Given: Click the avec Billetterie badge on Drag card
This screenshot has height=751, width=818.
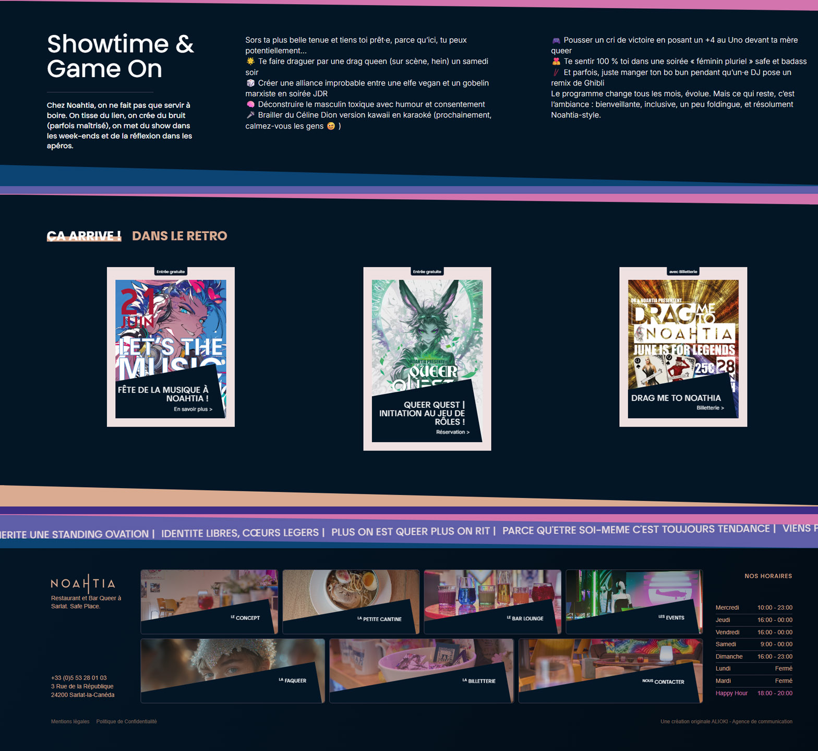Looking at the screenshot, I should (x=683, y=272).
